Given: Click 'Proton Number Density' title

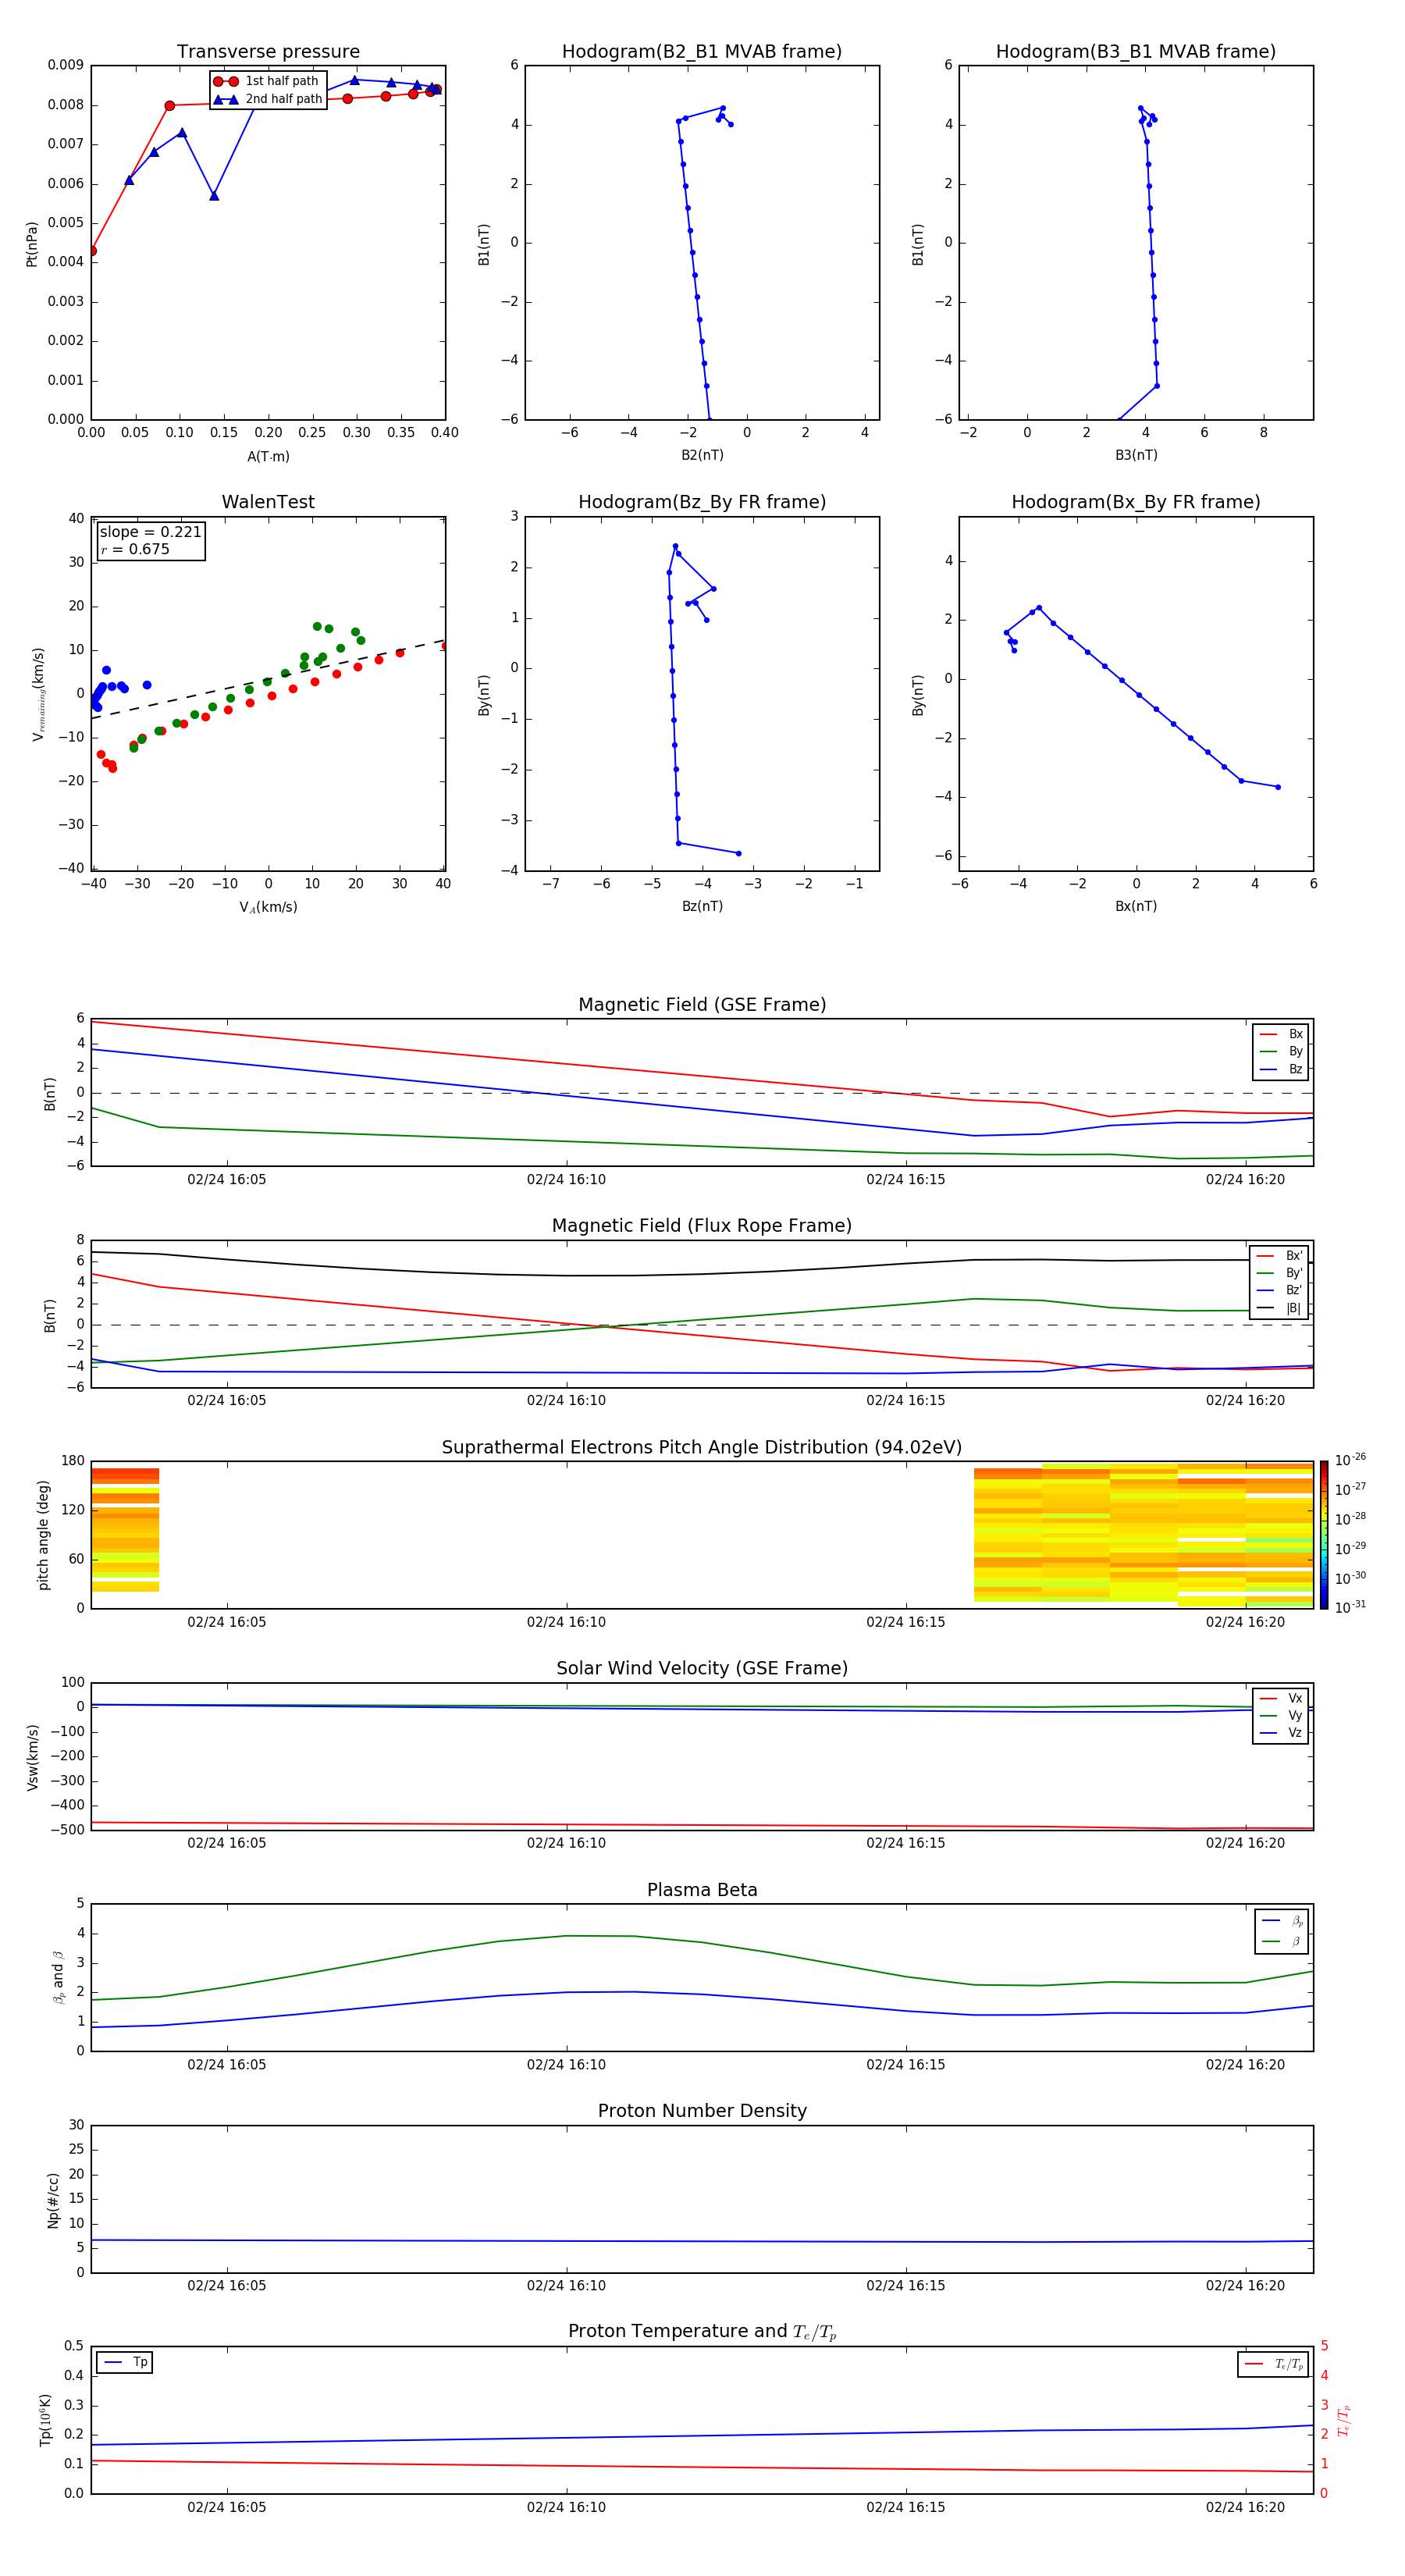Looking at the screenshot, I should click(702, 2111).
